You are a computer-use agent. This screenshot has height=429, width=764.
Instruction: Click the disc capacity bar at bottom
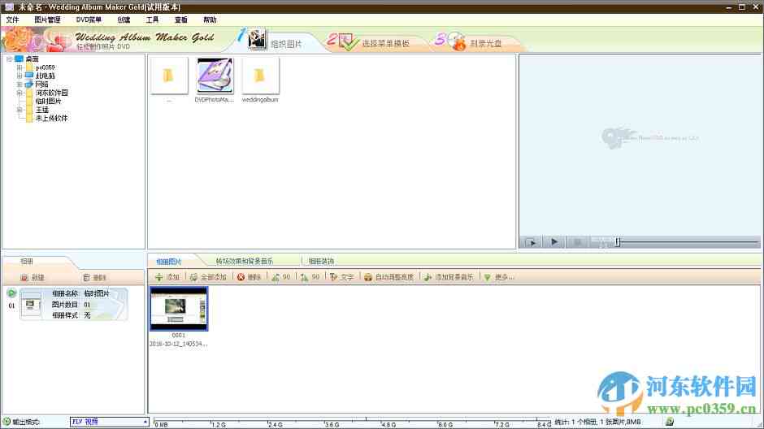pyautogui.click(x=352, y=422)
